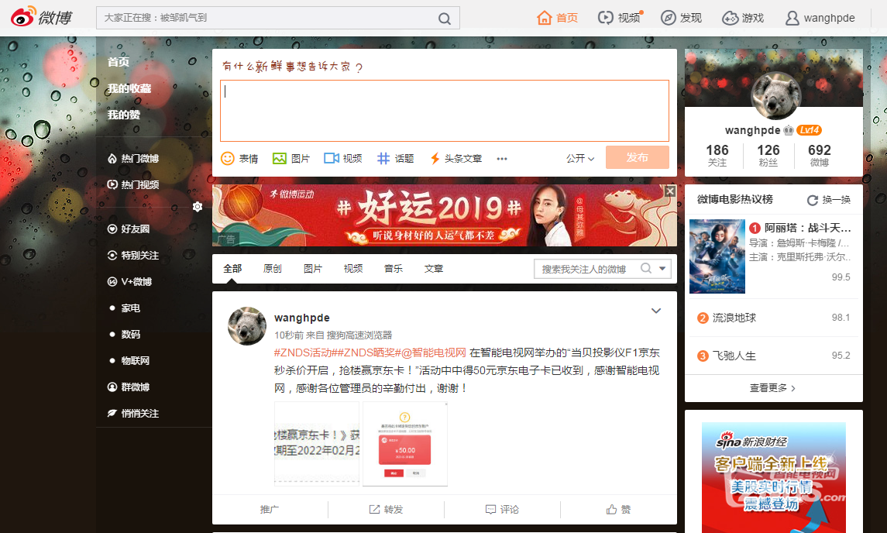Open 热门视频 in sidebar

point(133,184)
